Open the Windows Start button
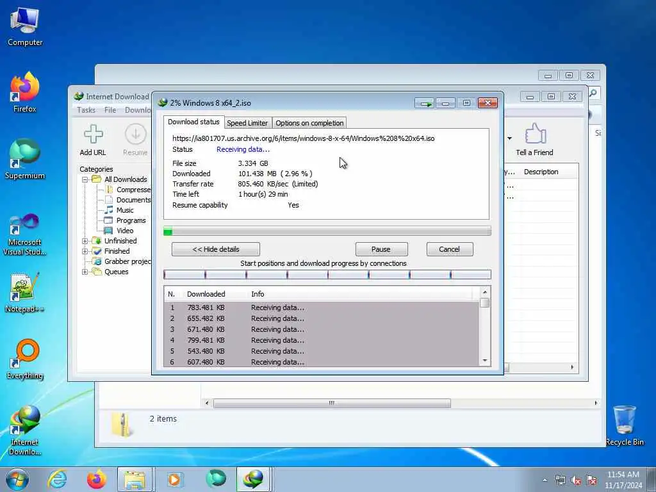656x492 pixels. point(17,479)
